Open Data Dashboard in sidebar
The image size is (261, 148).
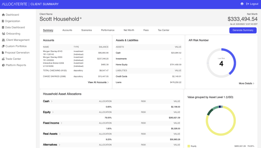[15, 28]
